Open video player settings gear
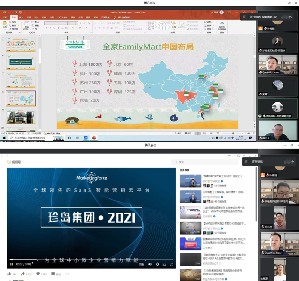Image resolution: width=299 pixels, height=281 pixels. click(157, 264)
